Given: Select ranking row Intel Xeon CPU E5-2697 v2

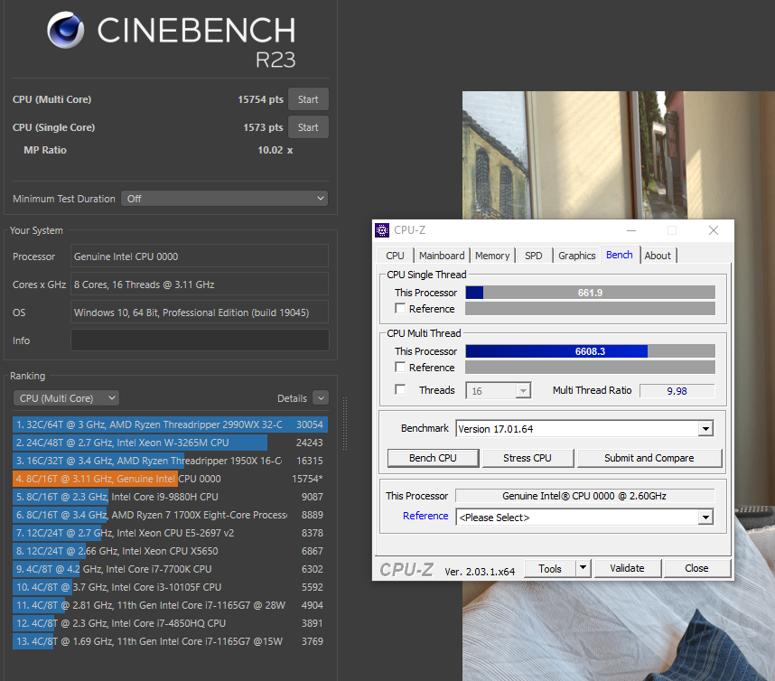Looking at the screenshot, I should (x=170, y=533).
